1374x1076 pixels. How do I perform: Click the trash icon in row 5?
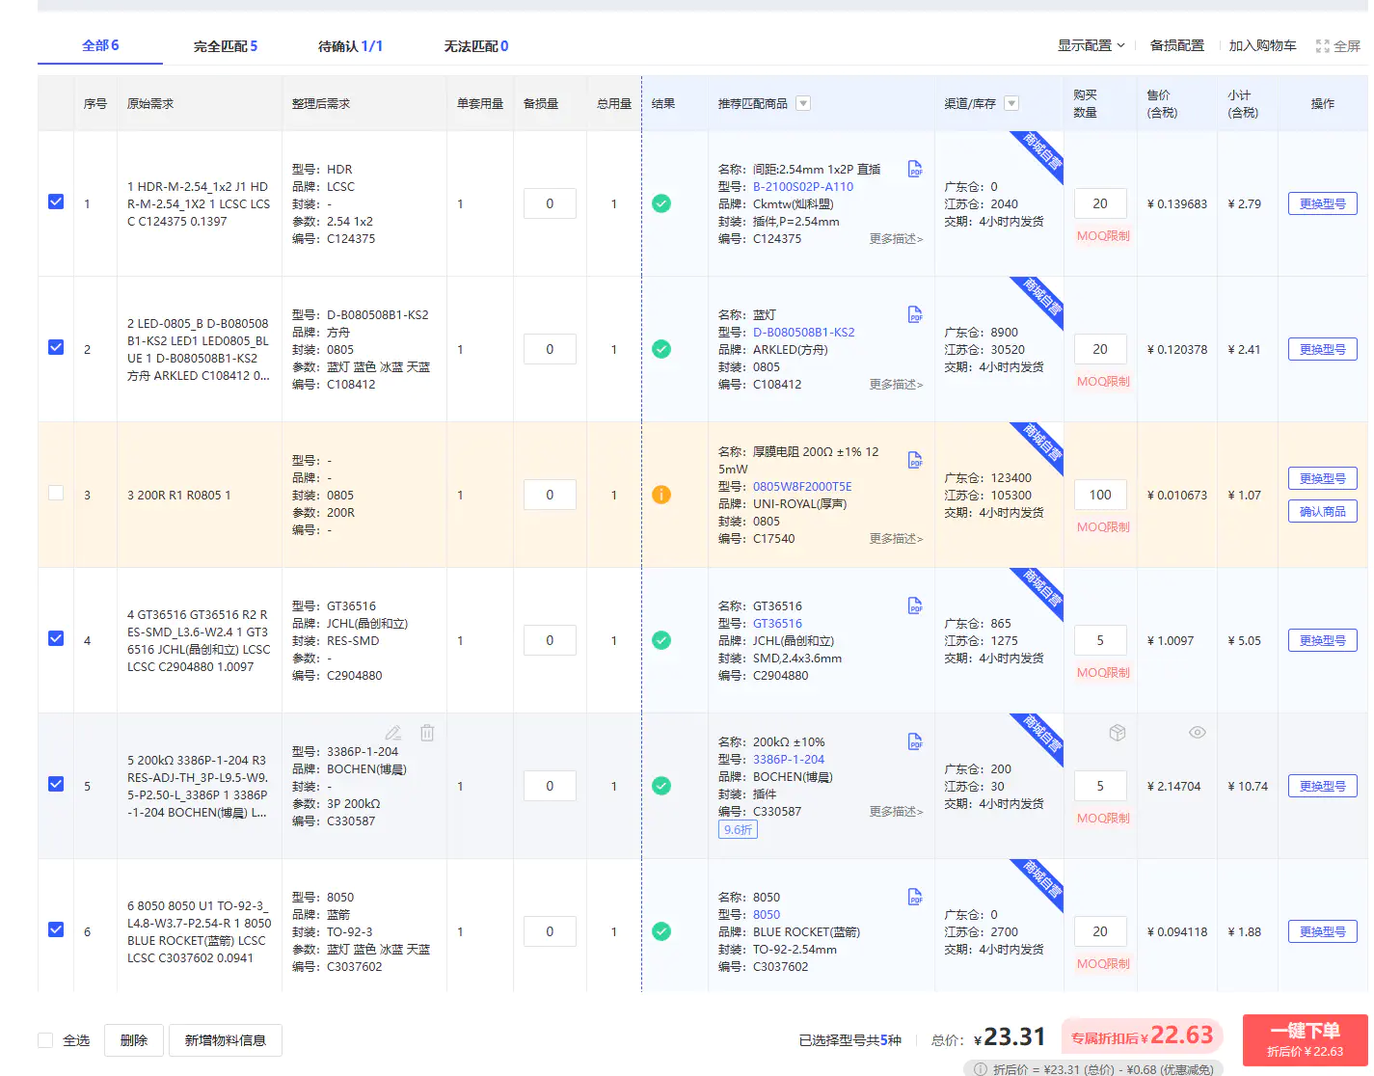pos(427,733)
